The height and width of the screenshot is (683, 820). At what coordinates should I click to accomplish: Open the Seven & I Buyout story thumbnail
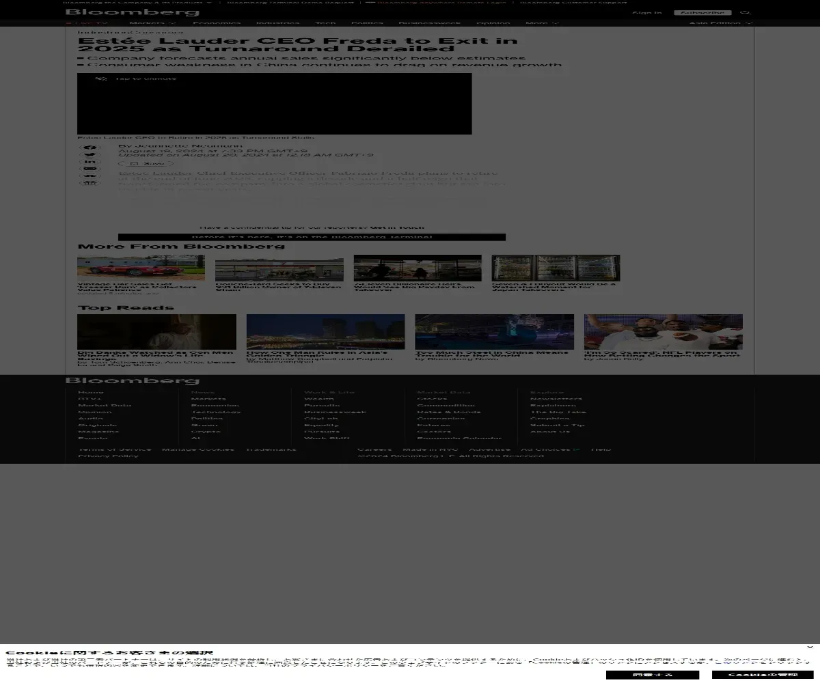click(x=556, y=268)
